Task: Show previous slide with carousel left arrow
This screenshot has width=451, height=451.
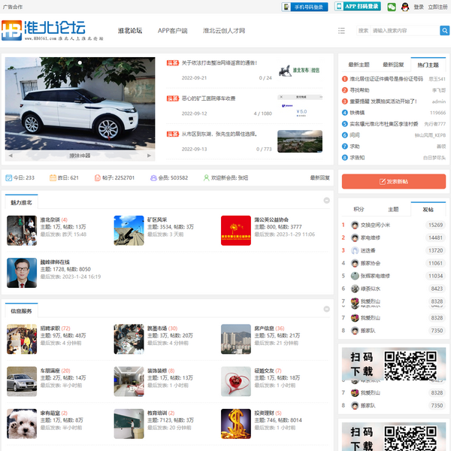Action: pyautogui.click(x=11, y=156)
